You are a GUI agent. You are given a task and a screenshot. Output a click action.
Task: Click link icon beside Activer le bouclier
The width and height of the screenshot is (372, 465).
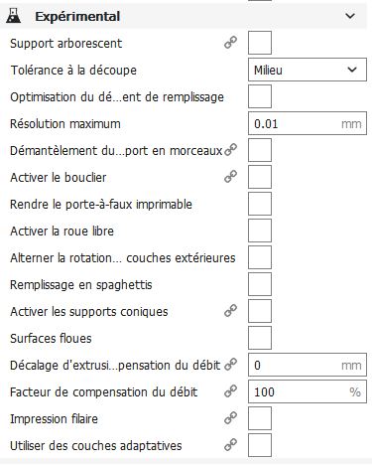click(230, 177)
